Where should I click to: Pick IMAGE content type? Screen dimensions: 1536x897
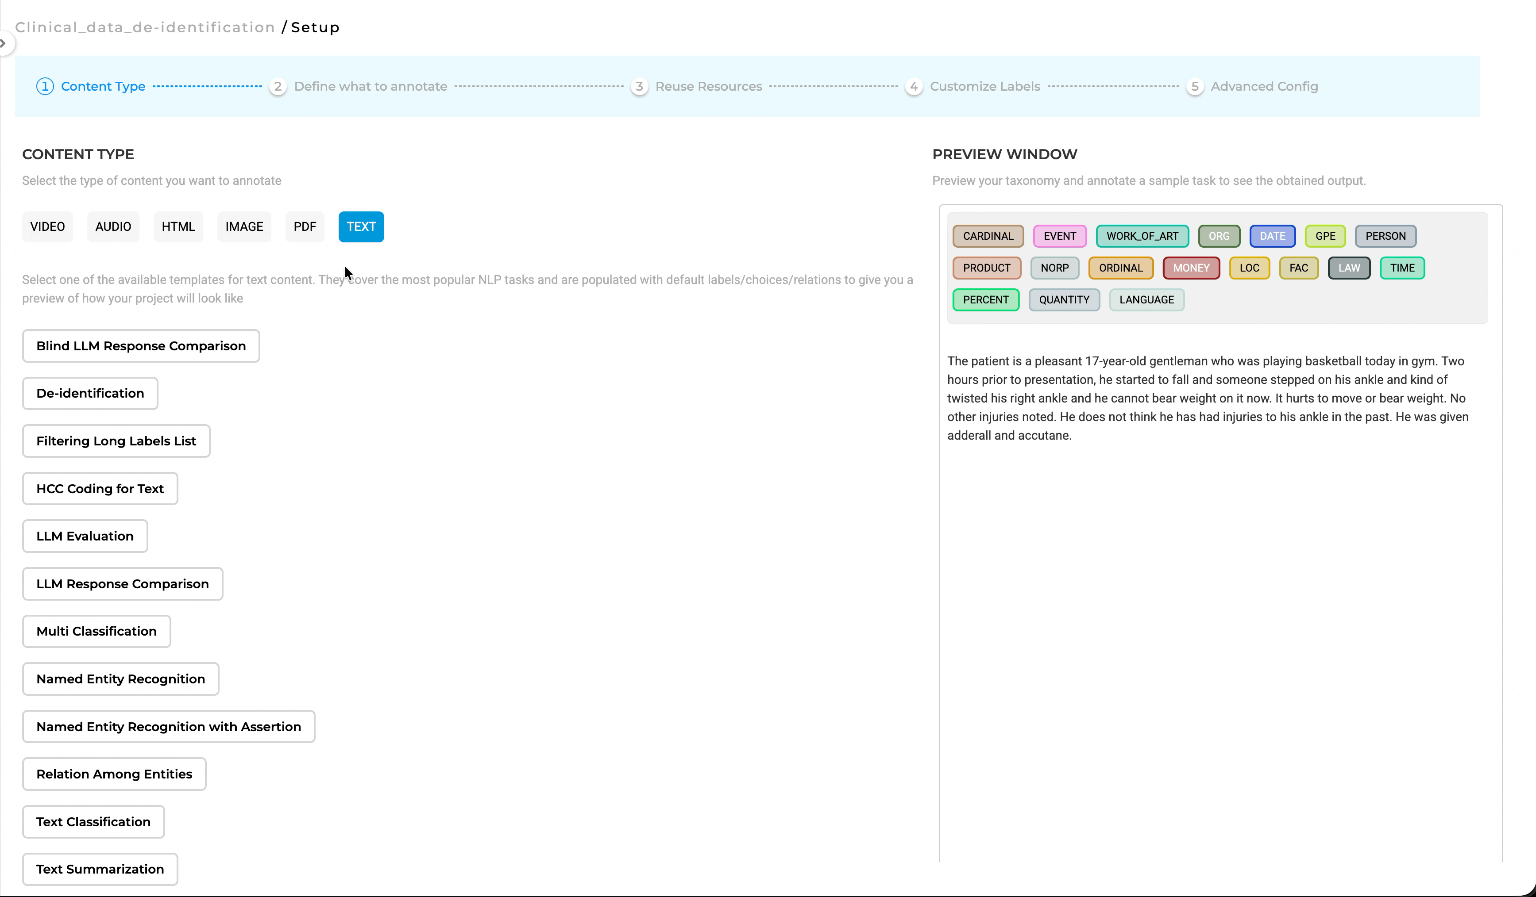pos(244,226)
